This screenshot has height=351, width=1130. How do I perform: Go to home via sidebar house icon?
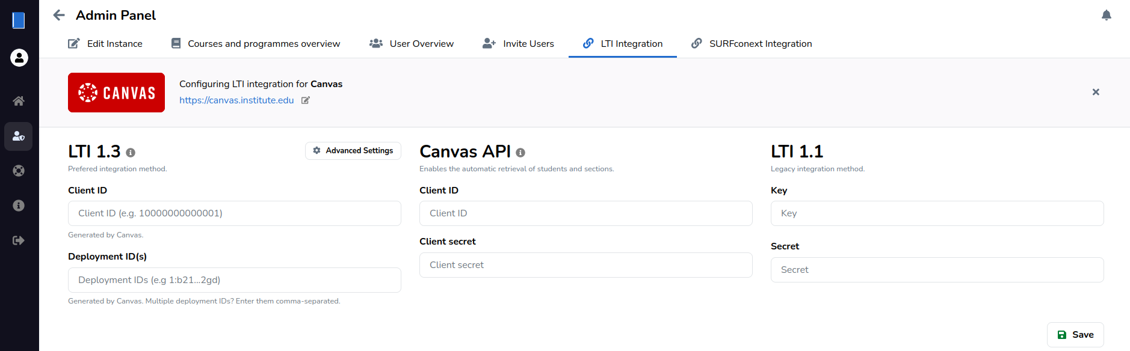(19, 101)
